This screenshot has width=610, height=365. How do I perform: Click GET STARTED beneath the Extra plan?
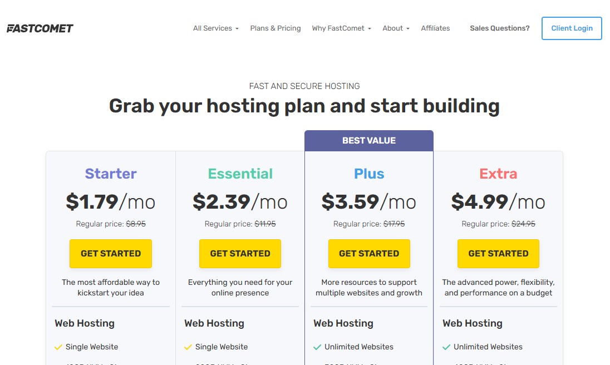(498, 253)
